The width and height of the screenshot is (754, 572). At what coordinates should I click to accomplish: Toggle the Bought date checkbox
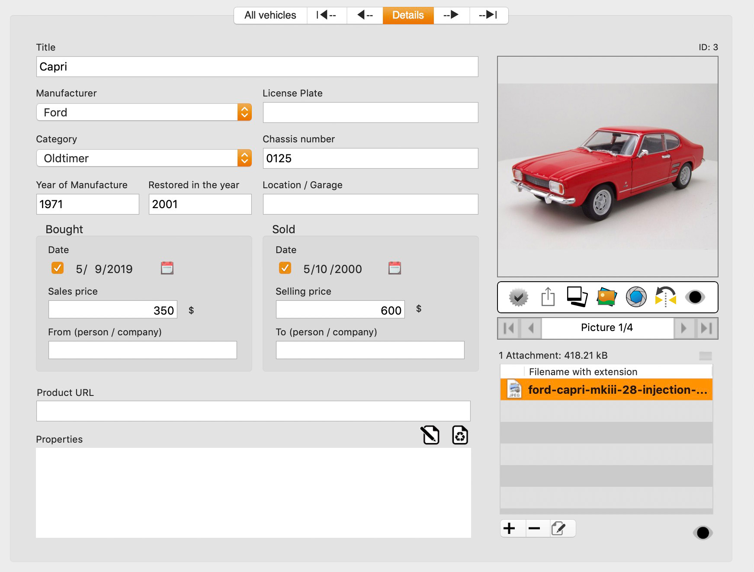58,268
